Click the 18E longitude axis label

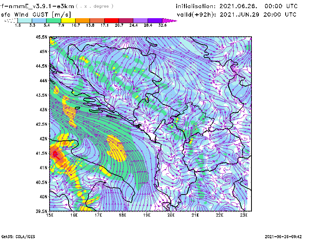pyautogui.click(x=122, y=215)
